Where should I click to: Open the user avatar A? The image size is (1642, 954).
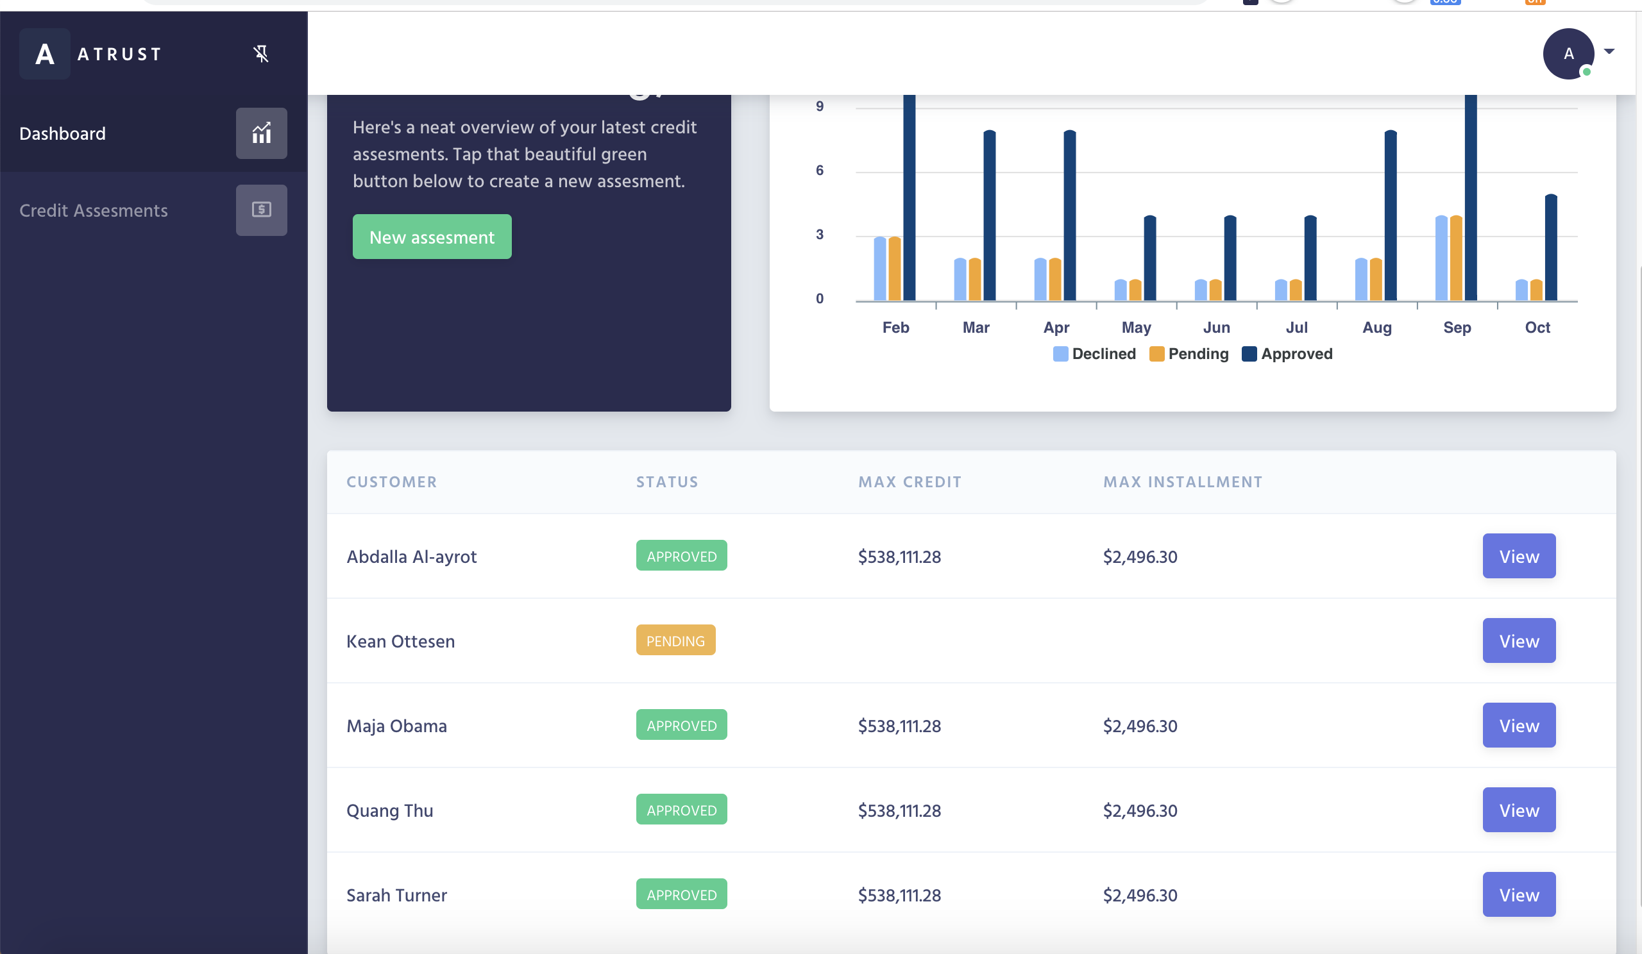coord(1568,54)
